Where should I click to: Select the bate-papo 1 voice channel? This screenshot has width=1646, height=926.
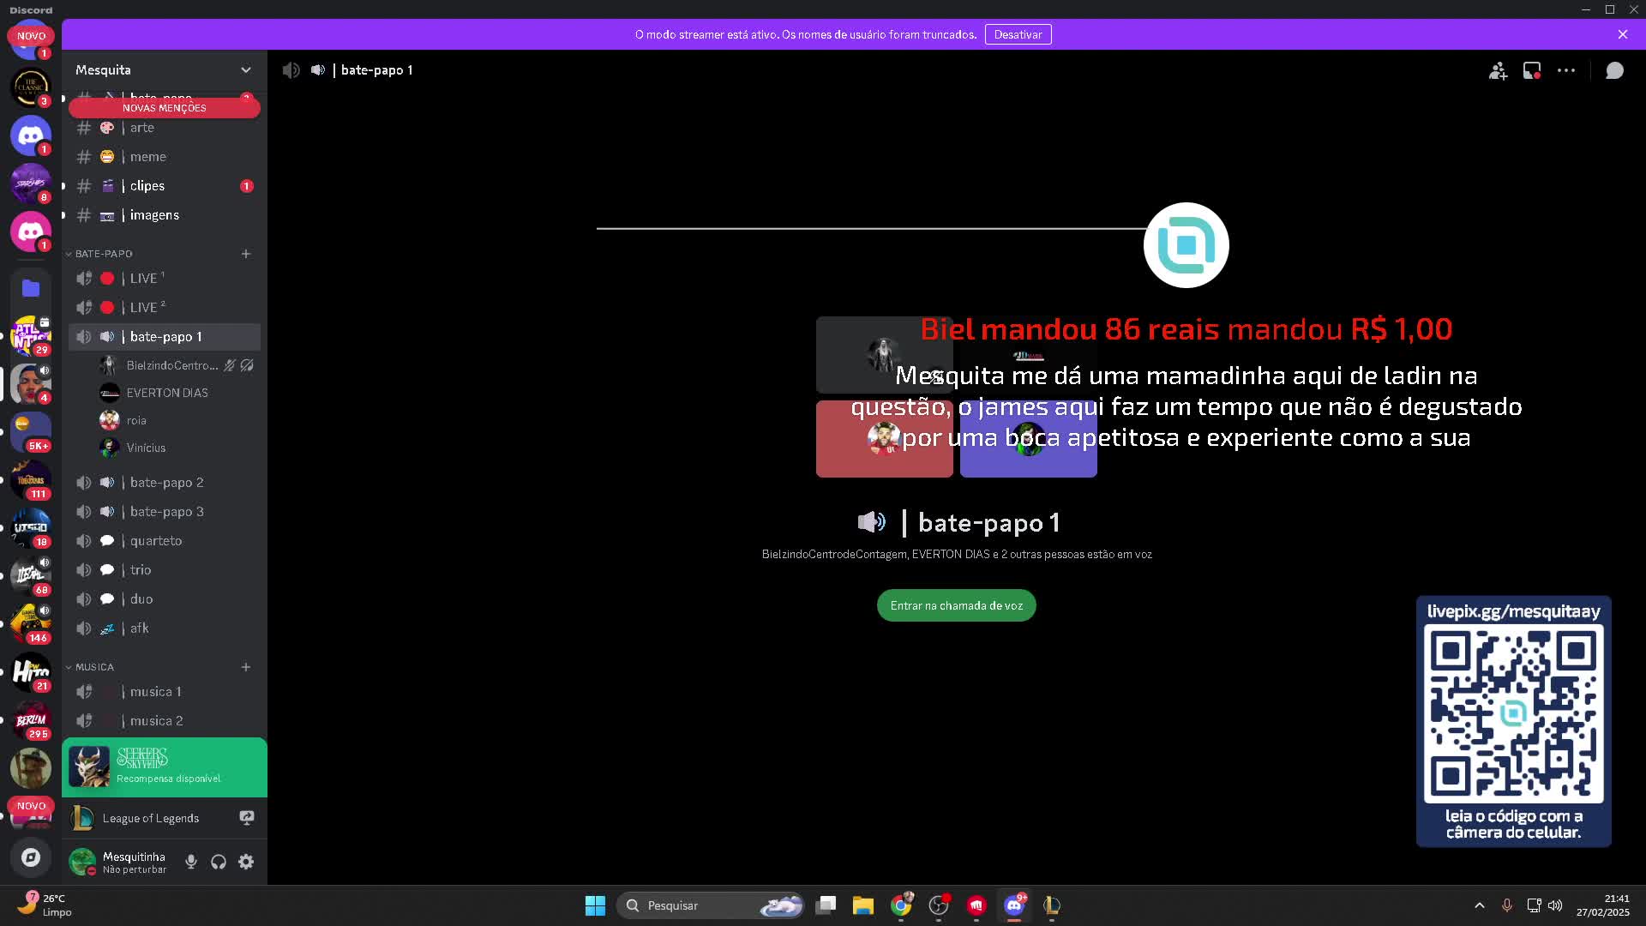pyautogui.click(x=164, y=337)
